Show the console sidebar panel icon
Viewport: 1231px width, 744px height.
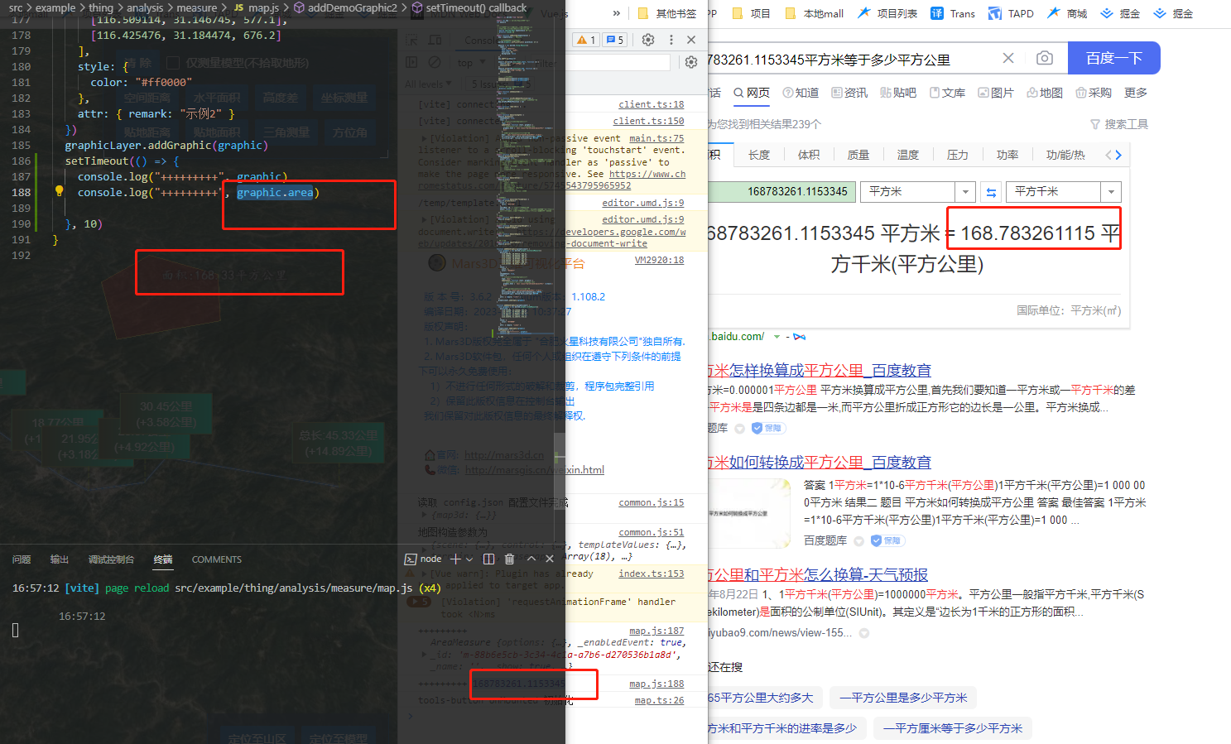(411, 62)
